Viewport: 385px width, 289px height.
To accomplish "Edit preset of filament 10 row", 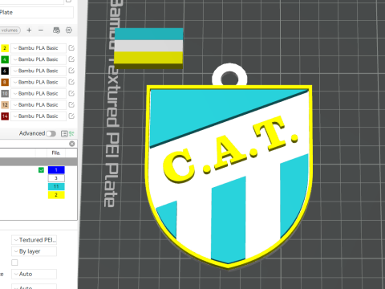I will tap(71, 93).
